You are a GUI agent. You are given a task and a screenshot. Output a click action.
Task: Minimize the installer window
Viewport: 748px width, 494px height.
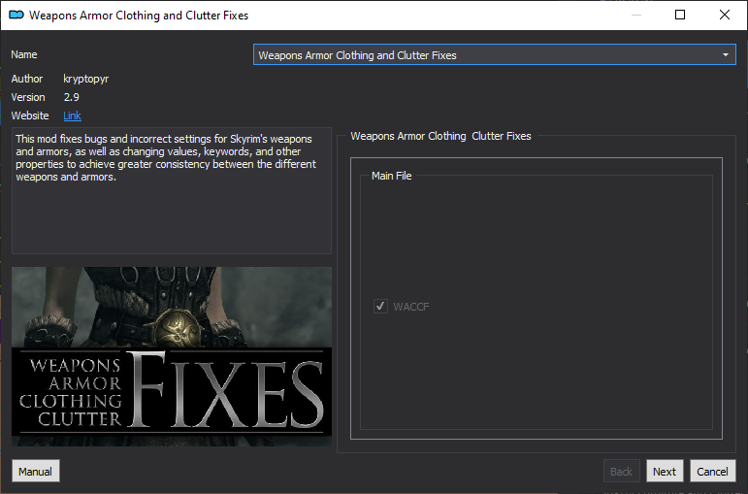point(636,15)
